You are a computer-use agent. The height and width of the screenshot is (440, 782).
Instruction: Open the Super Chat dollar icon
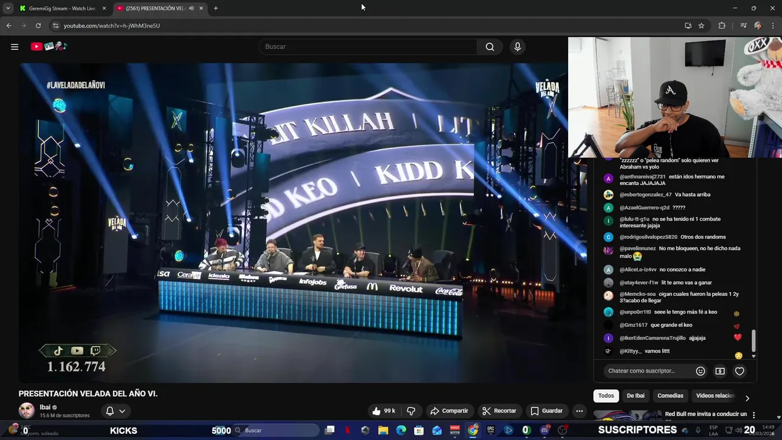720,371
